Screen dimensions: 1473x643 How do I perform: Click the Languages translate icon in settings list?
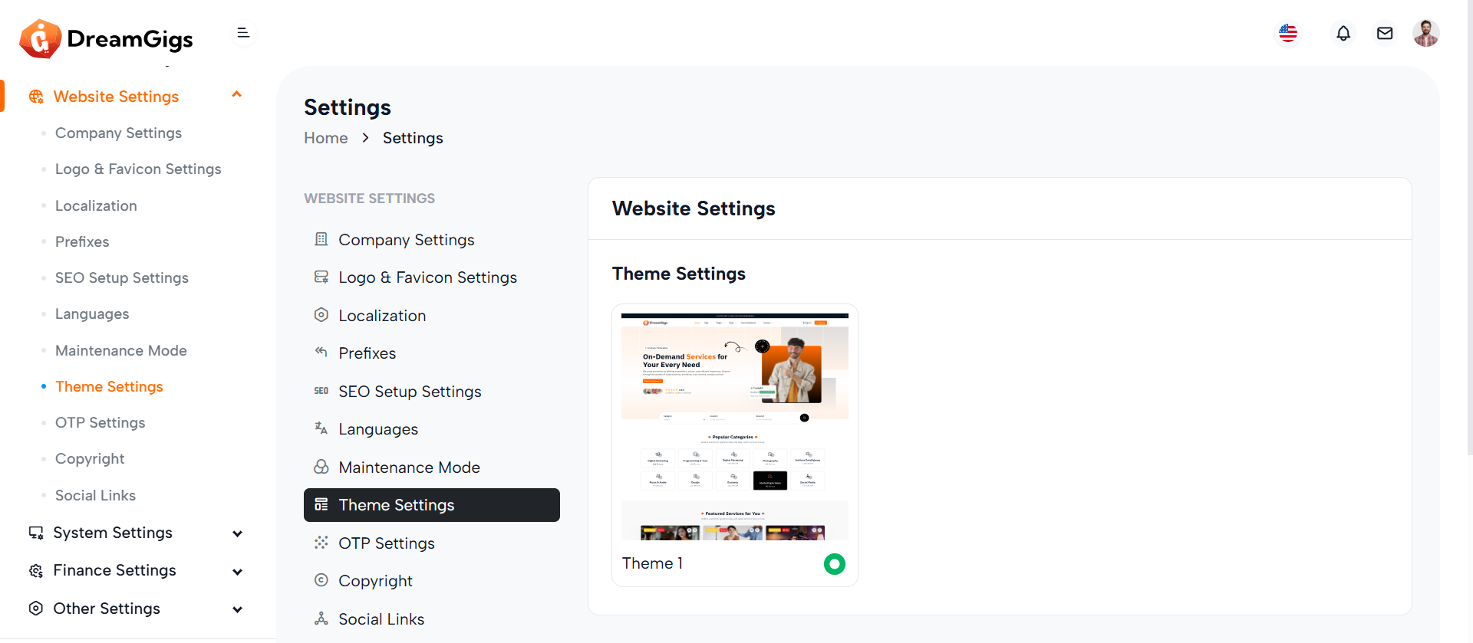pos(321,428)
